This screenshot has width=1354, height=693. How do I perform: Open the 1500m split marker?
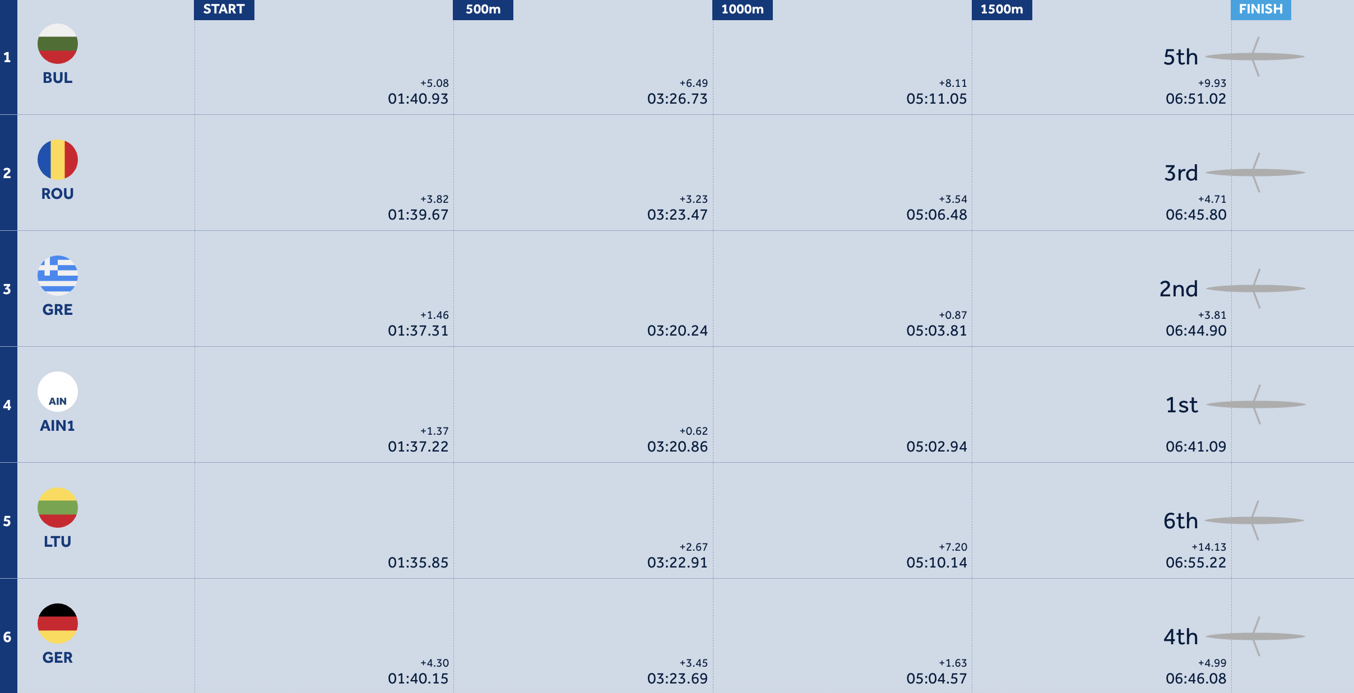[1002, 10]
